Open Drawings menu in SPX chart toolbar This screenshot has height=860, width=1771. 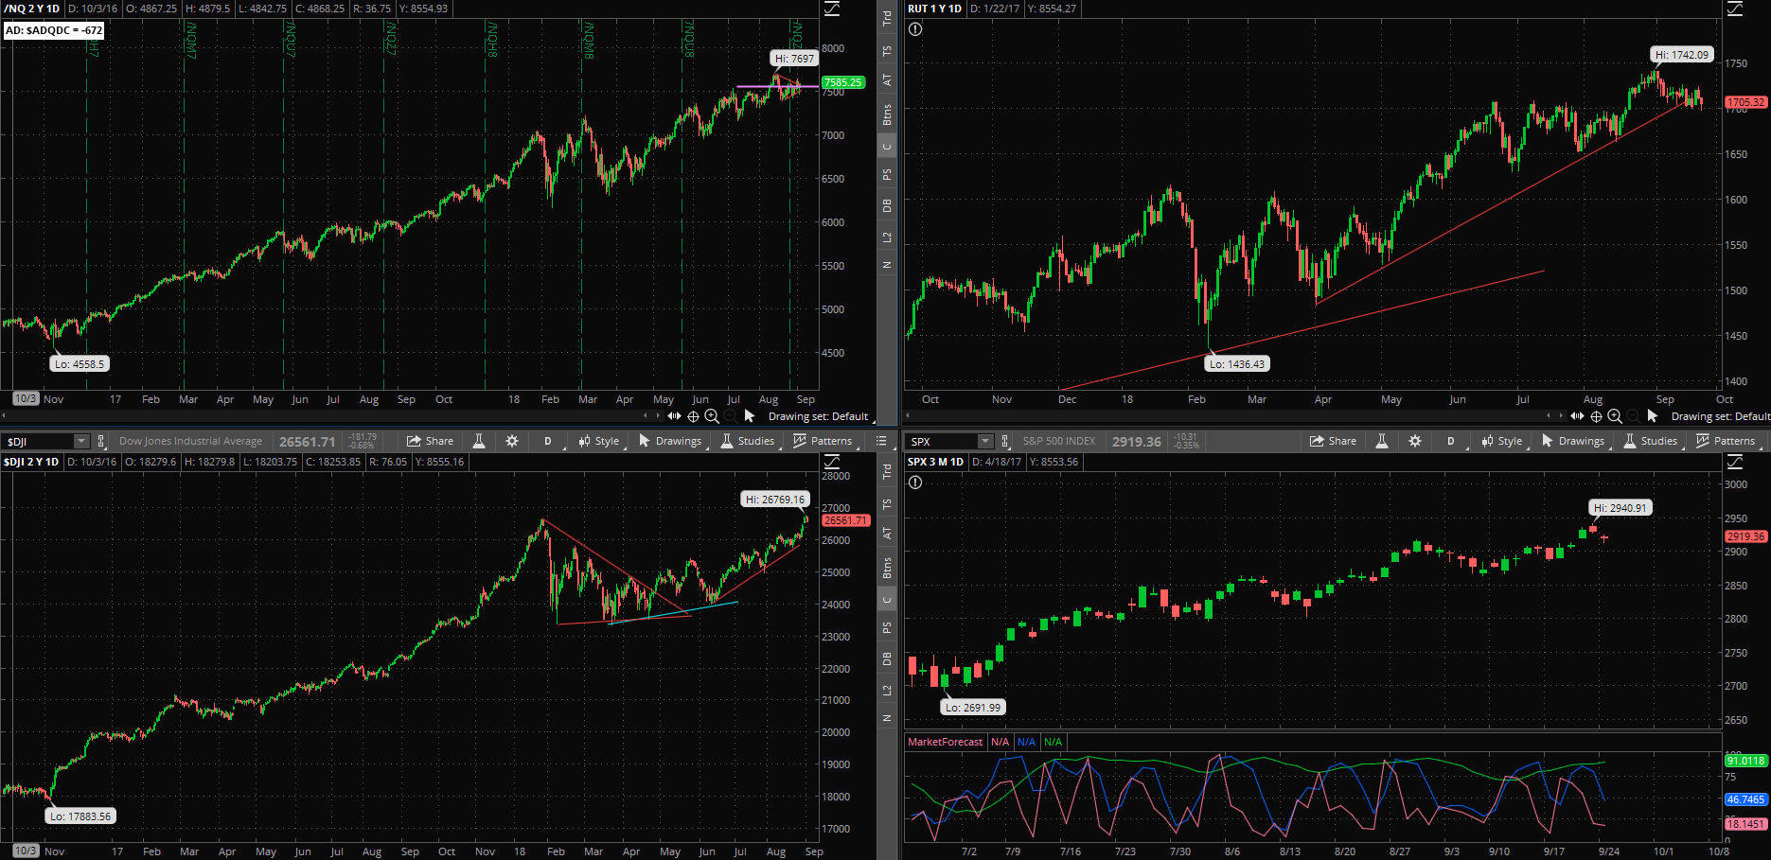pos(1573,441)
